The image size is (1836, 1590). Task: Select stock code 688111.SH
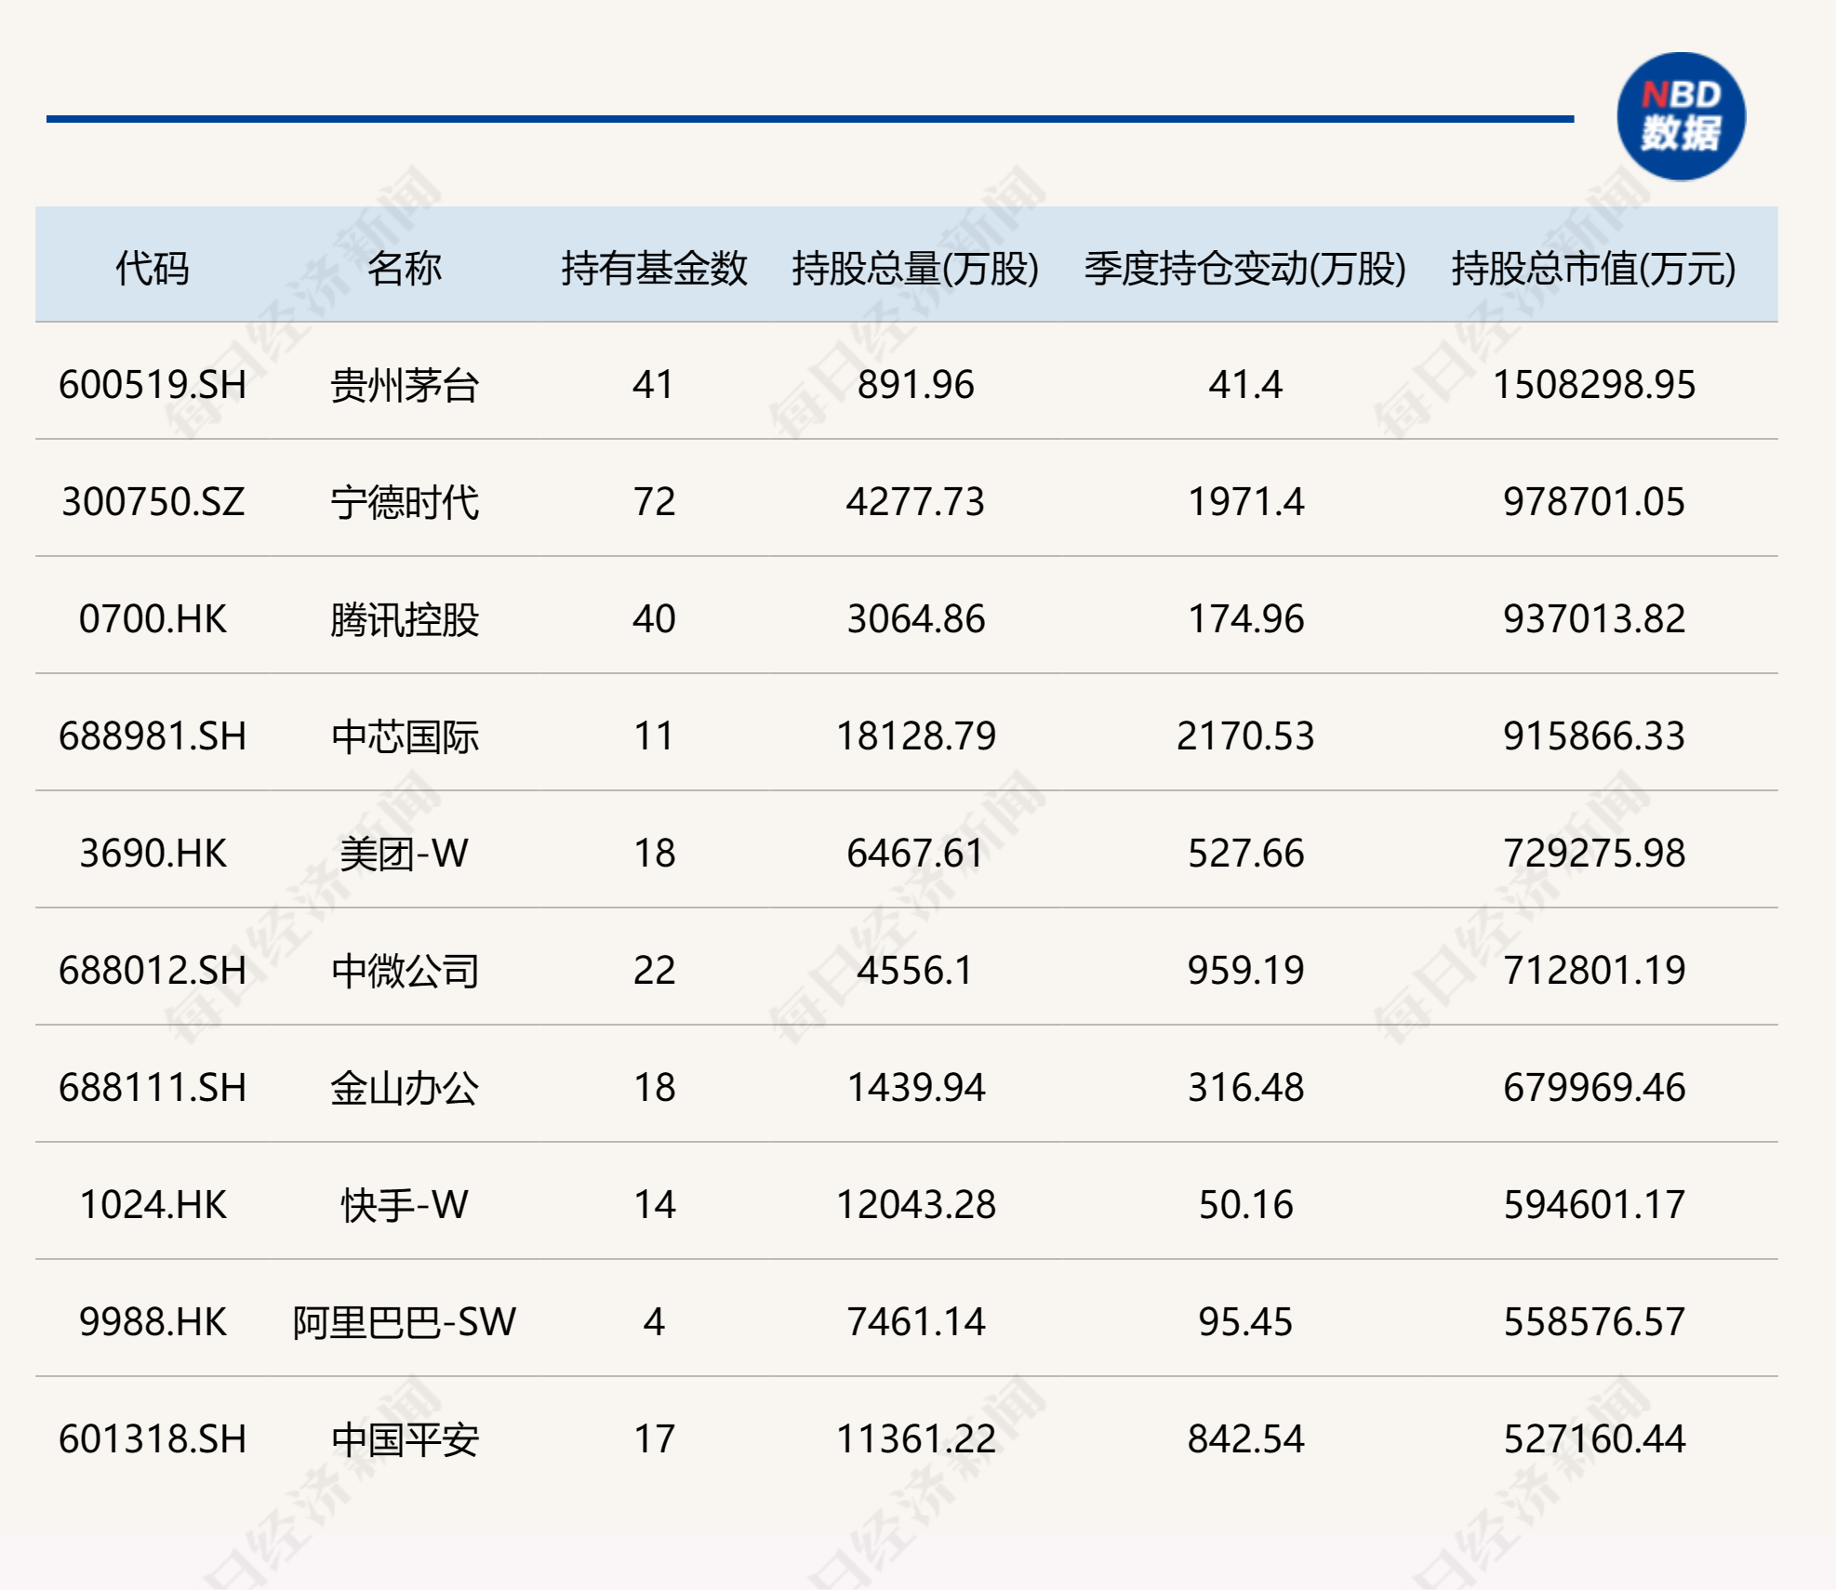(x=153, y=1088)
